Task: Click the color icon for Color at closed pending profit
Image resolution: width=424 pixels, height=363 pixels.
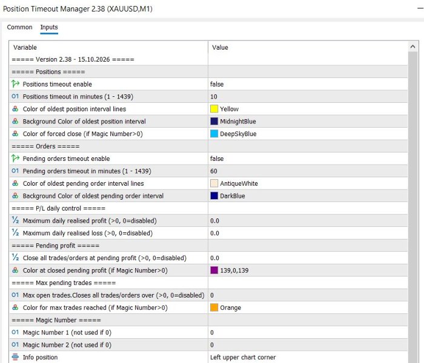Action: 15,270
